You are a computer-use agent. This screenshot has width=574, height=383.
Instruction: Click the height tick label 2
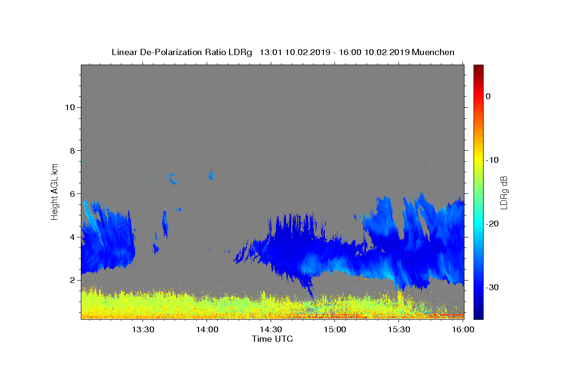pyautogui.click(x=72, y=280)
